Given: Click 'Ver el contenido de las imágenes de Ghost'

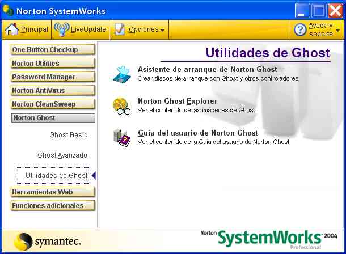Looking at the screenshot, I should [196, 110].
